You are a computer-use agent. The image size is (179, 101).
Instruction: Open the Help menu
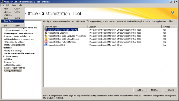coord(20,5)
